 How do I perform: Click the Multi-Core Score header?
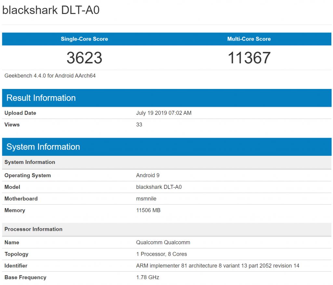(x=249, y=39)
